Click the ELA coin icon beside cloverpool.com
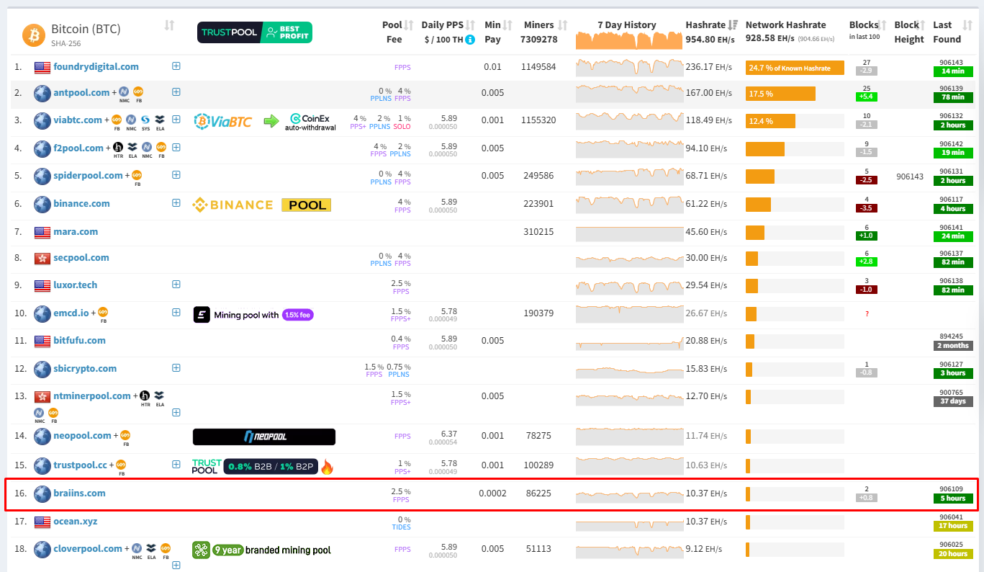 pos(151,549)
